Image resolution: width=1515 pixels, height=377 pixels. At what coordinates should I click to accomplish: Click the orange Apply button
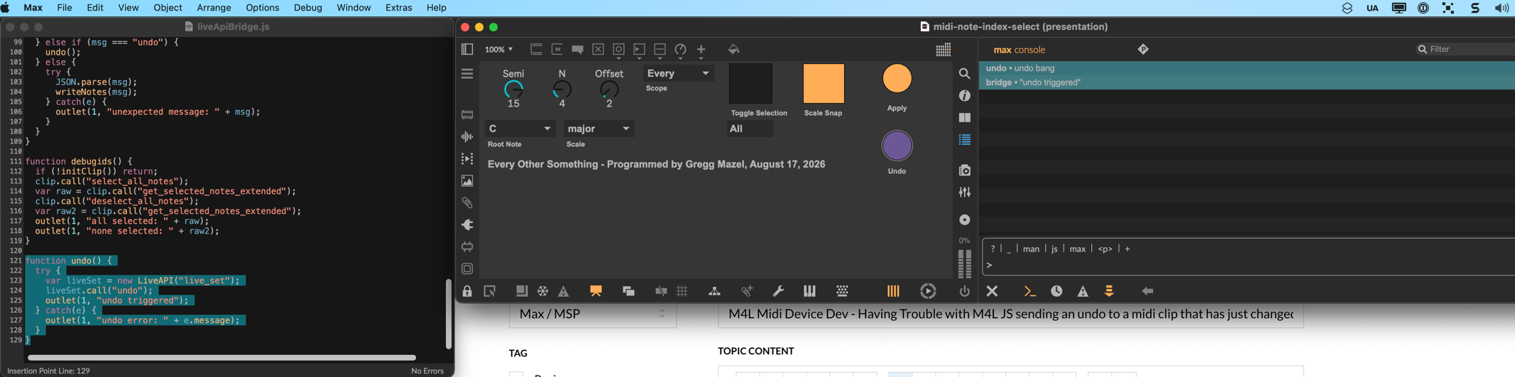click(x=897, y=79)
